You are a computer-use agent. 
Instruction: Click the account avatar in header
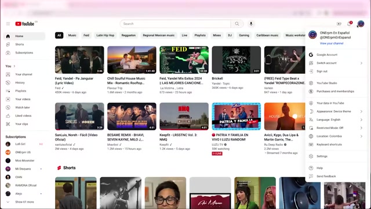pos(361,24)
